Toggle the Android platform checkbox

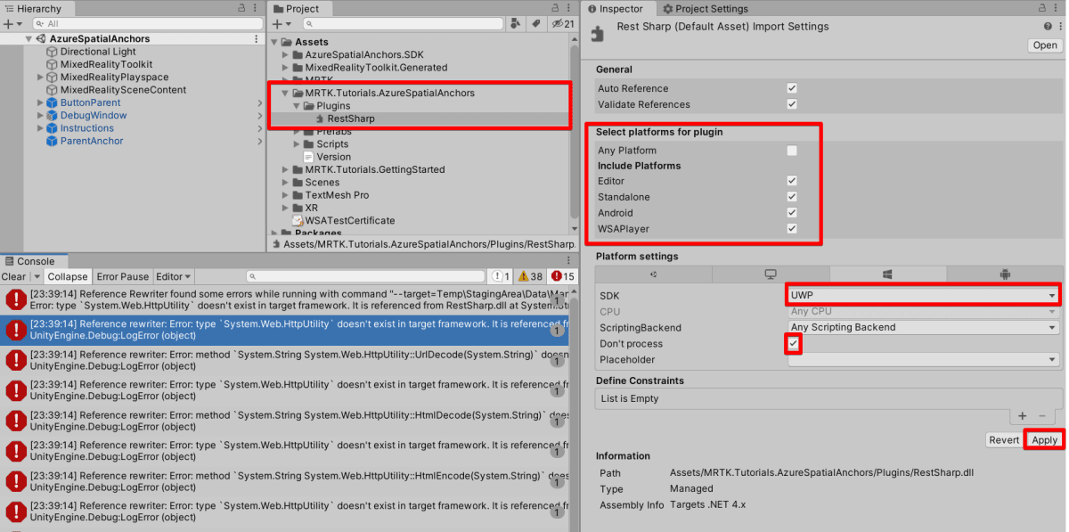[x=792, y=213]
